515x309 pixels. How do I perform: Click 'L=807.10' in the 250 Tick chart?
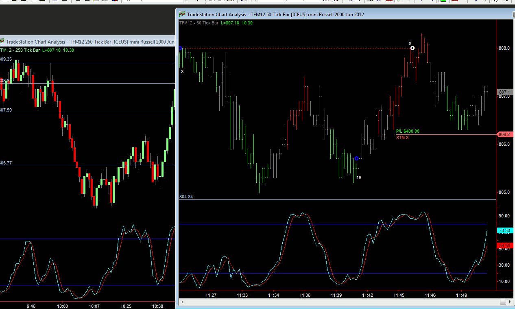tap(52, 50)
